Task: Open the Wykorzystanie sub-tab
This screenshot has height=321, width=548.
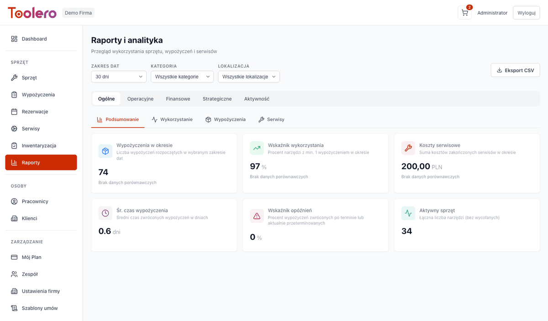Action: click(x=172, y=119)
